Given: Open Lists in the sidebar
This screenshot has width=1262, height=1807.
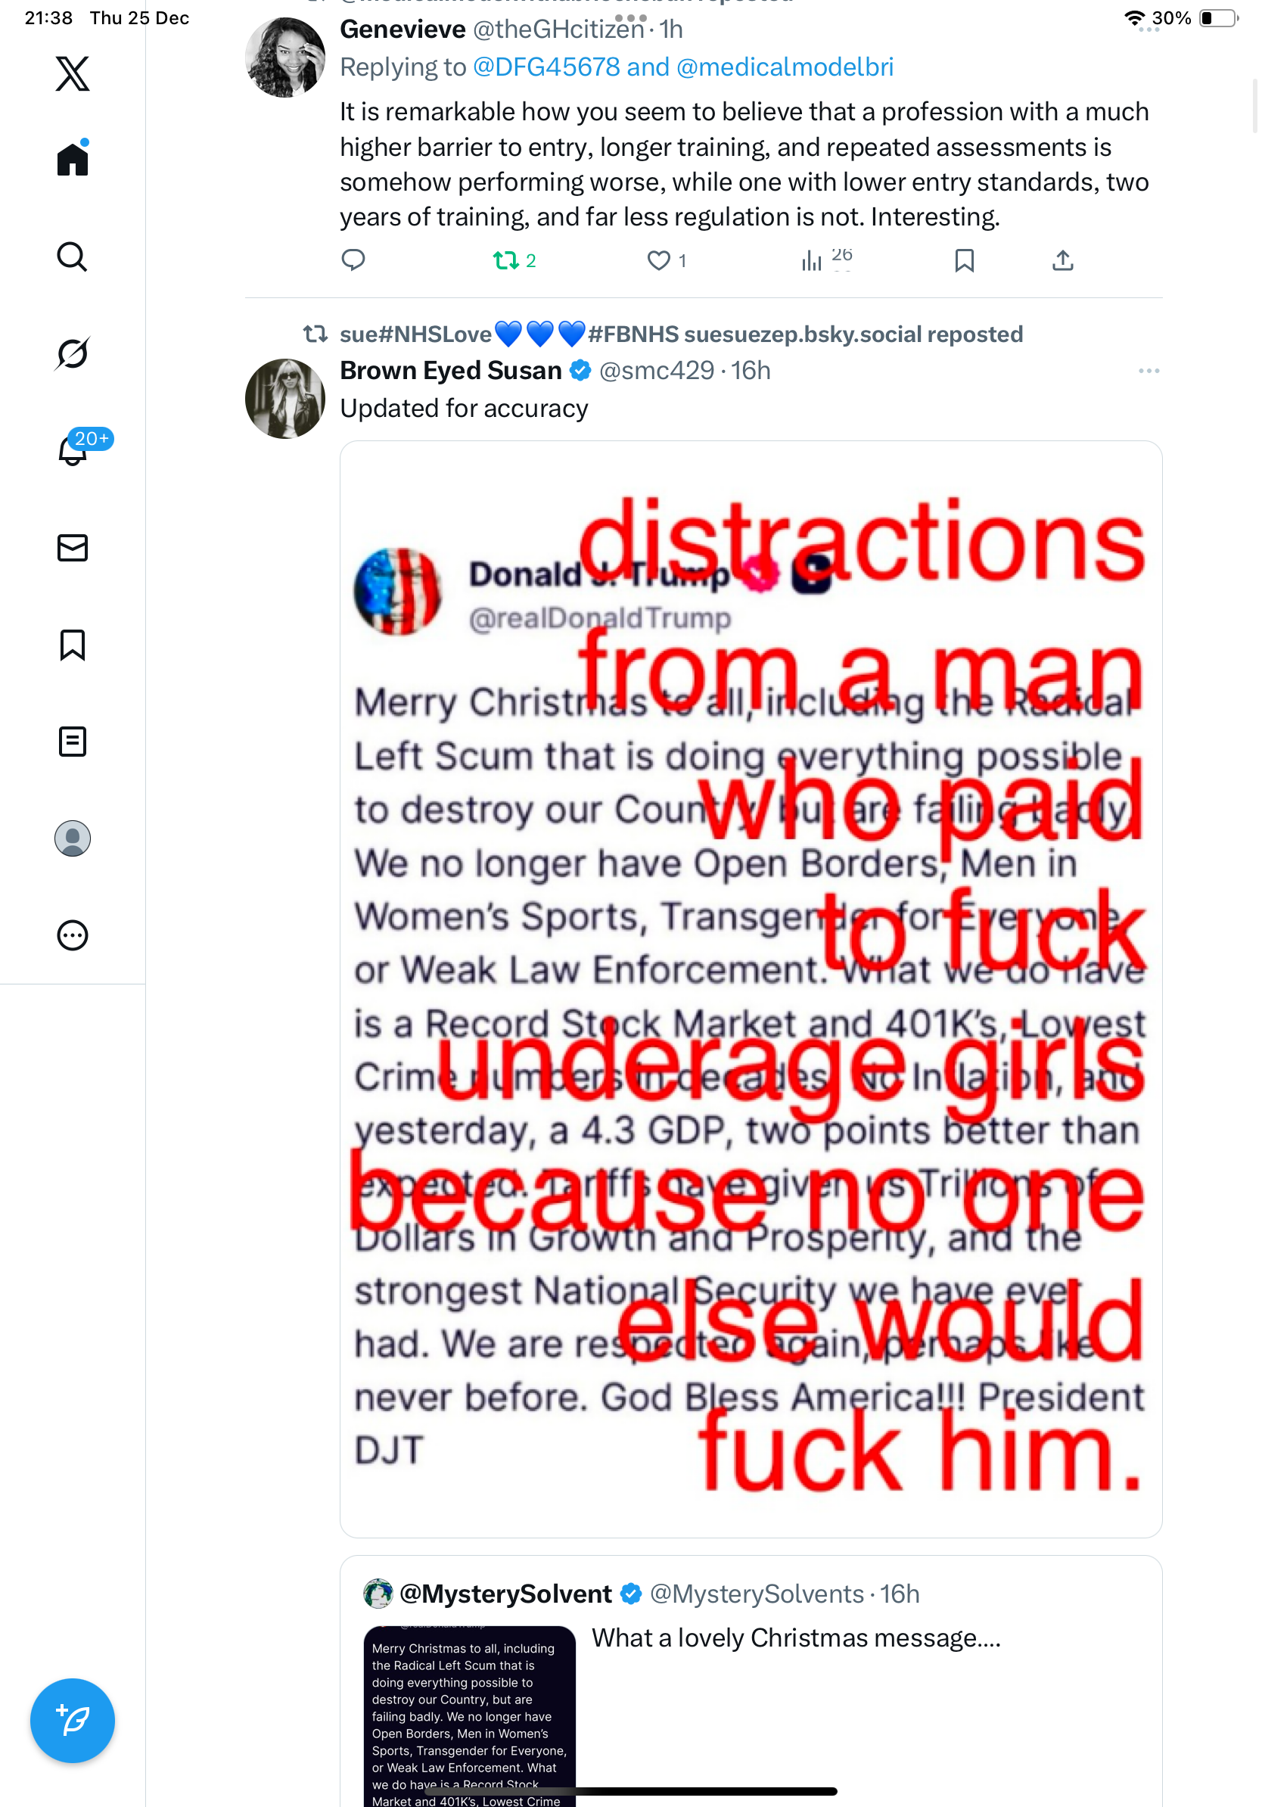Looking at the screenshot, I should pyautogui.click(x=73, y=742).
